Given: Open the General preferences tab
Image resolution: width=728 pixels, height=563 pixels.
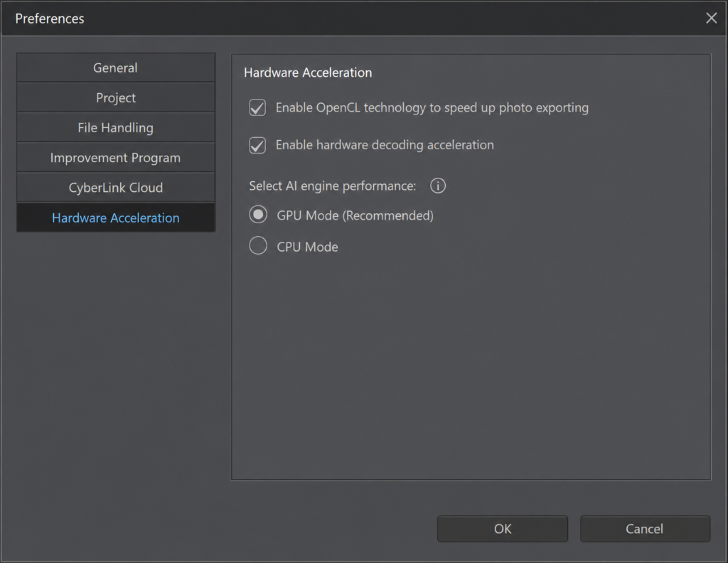Looking at the screenshot, I should (x=116, y=68).
